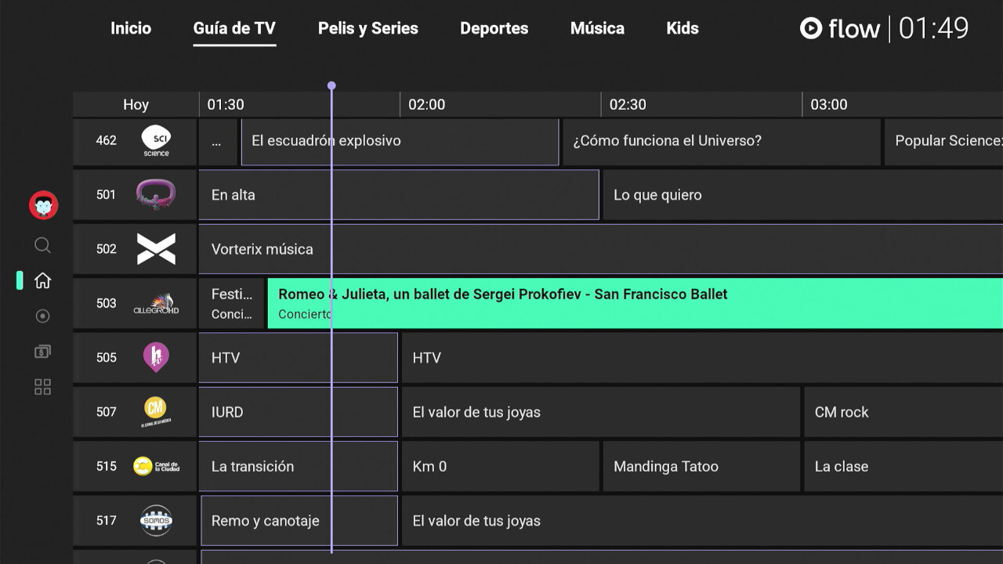1003x564 pixels.
Task: Switch to Pelis y Series tab
Action: point(368,28)
